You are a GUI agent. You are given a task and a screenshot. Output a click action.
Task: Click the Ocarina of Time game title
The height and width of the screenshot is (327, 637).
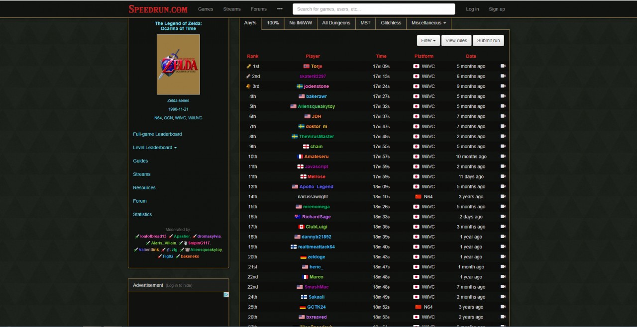[x=178, y=26]
